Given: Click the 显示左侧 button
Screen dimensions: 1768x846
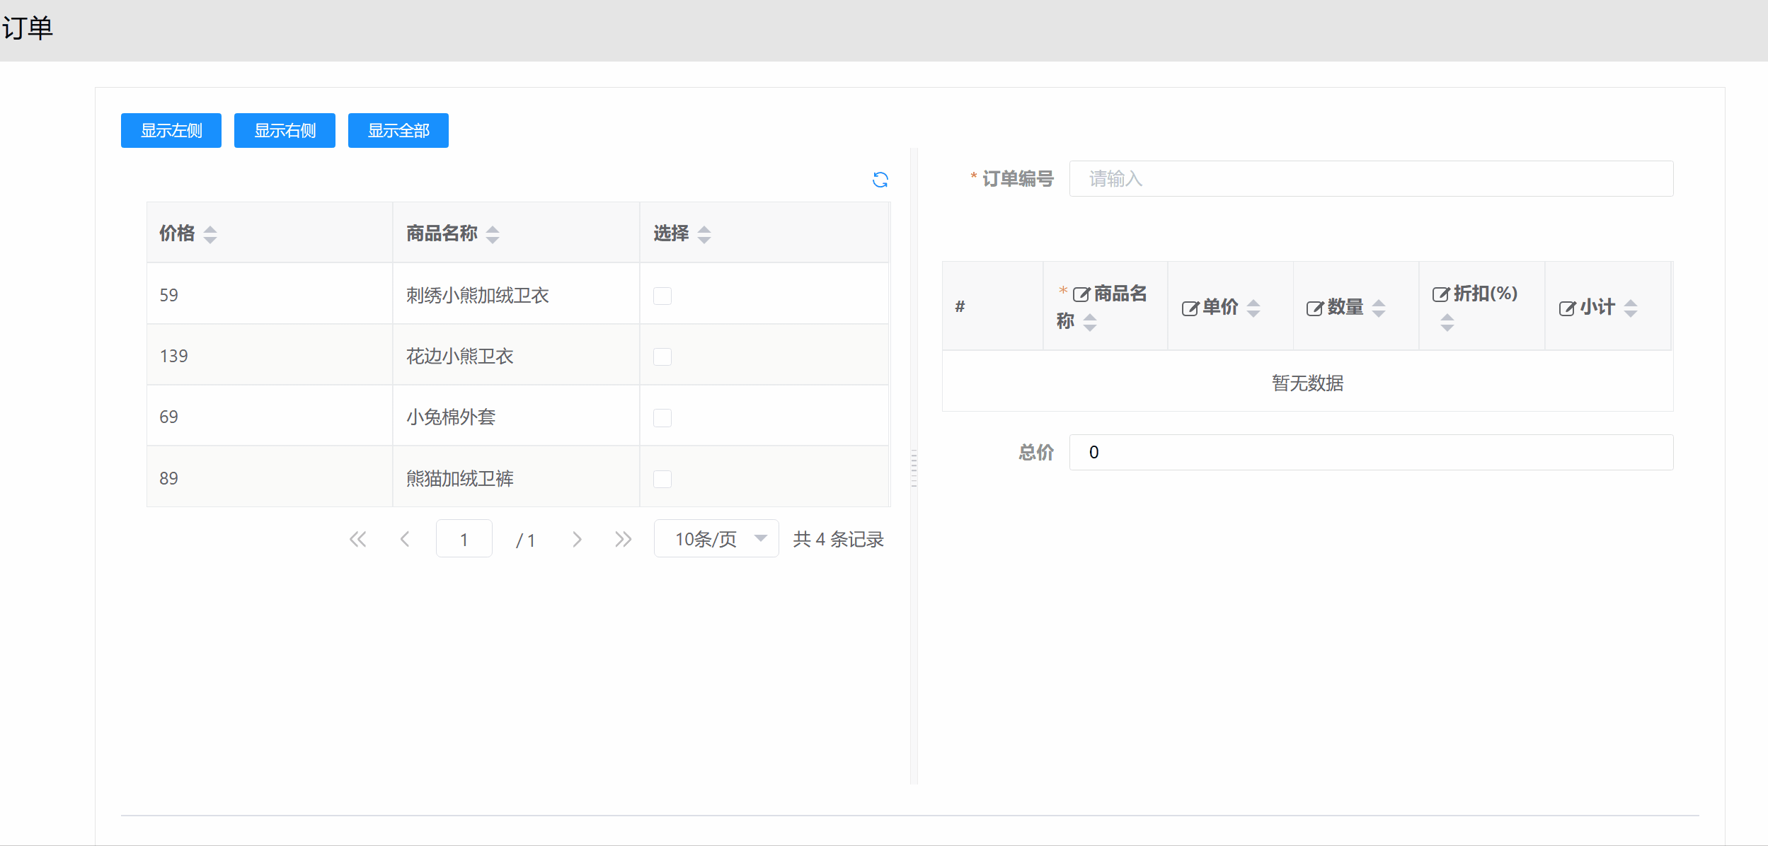Looking at the screenshot, I should pos(171,131).
